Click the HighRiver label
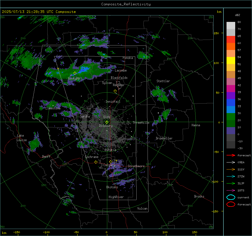This screenshot has width=252, height=236. pyautogui.click(x=116, y=197)
